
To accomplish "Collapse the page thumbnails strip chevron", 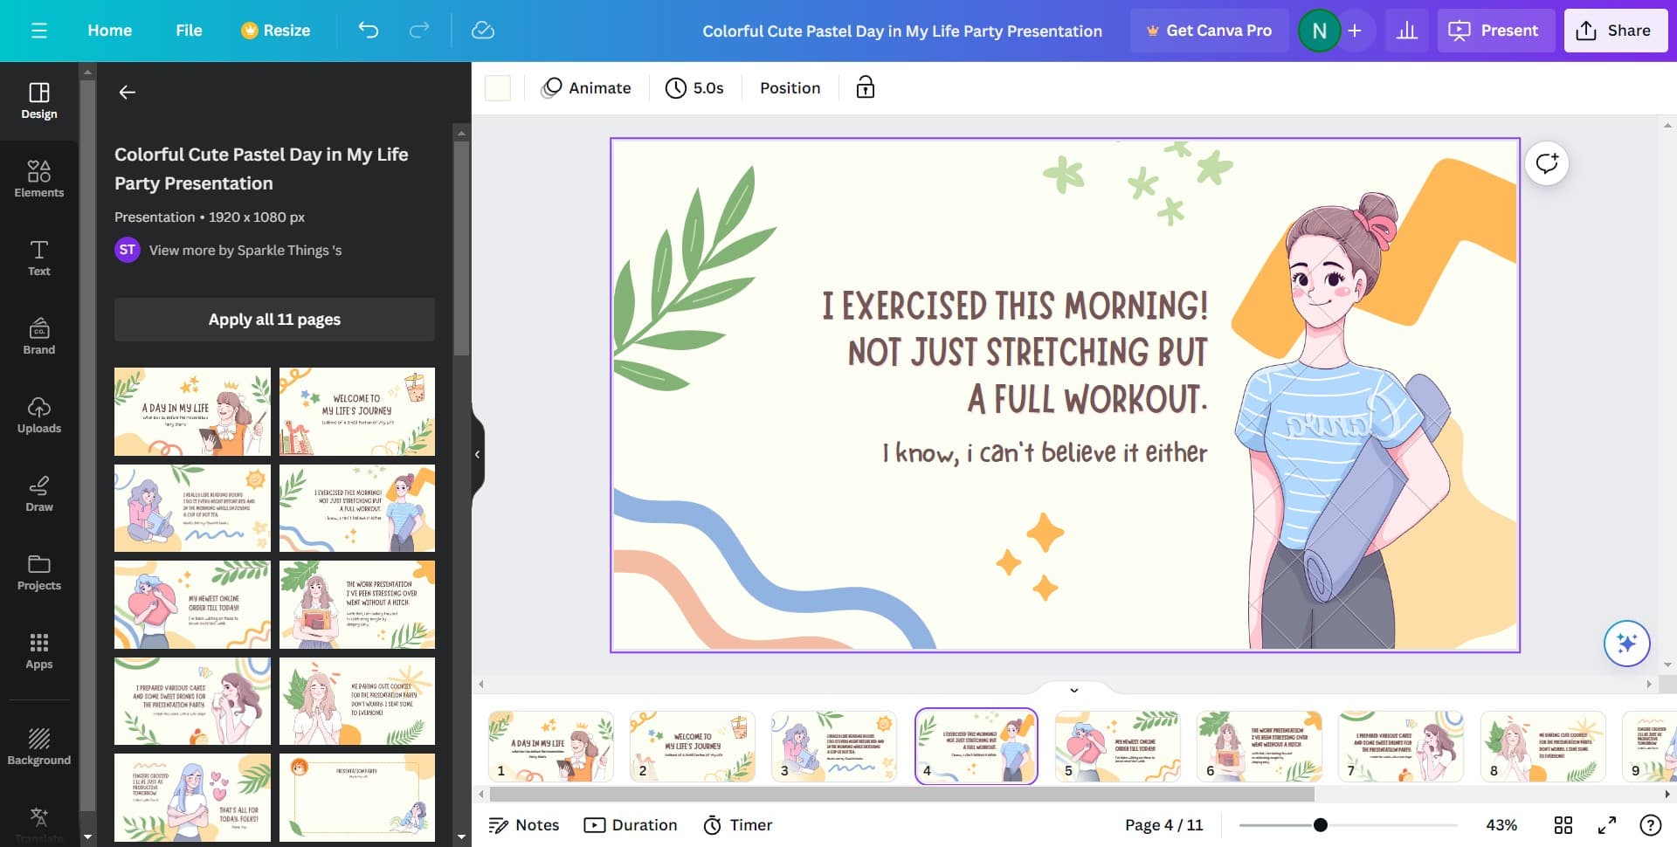I will click(1074, 690).
